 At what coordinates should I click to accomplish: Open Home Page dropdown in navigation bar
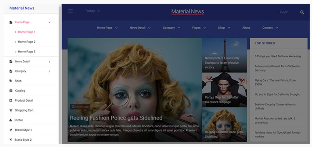pos(107,28)
